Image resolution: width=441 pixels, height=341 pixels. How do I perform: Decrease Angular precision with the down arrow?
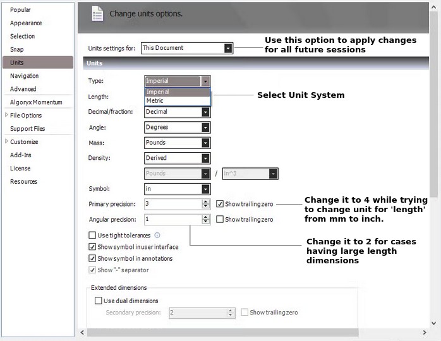(205, 222)
